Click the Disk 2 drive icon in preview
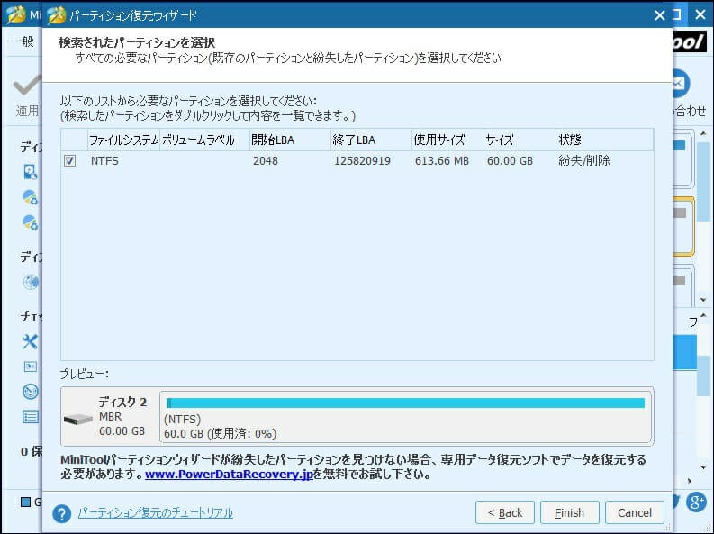 tap(77, 419)
